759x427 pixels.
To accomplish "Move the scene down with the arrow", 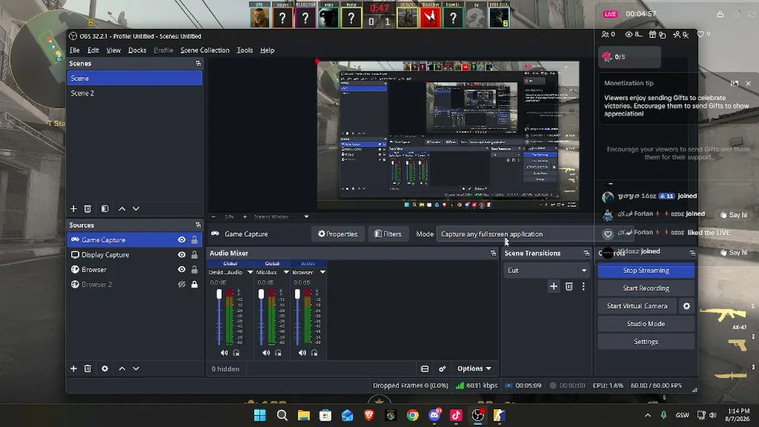I will click(x=136, y=209).
